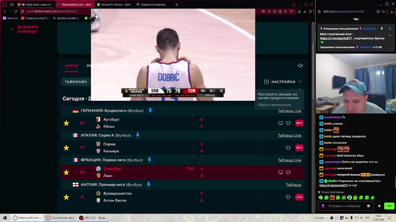Open the Windows Start menu
The width and height of the screenshot is (396, 222).
[5, 218]
